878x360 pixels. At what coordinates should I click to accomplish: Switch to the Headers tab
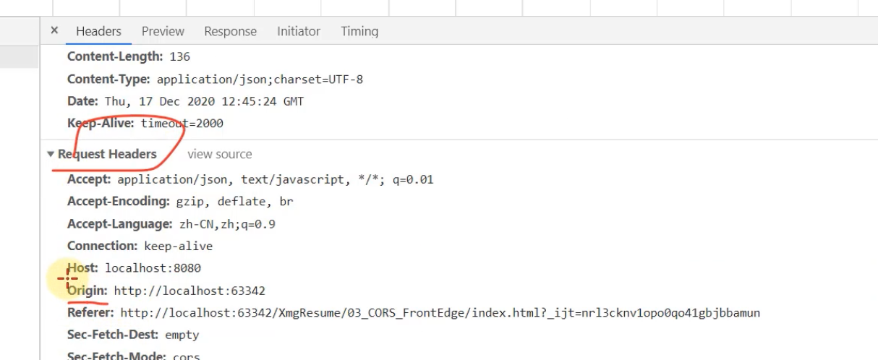coord(98,31)
